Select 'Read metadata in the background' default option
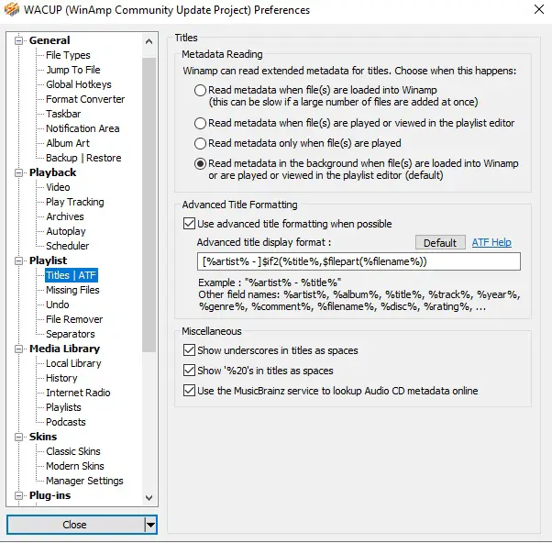552x543 pixels. pos(200,164)
